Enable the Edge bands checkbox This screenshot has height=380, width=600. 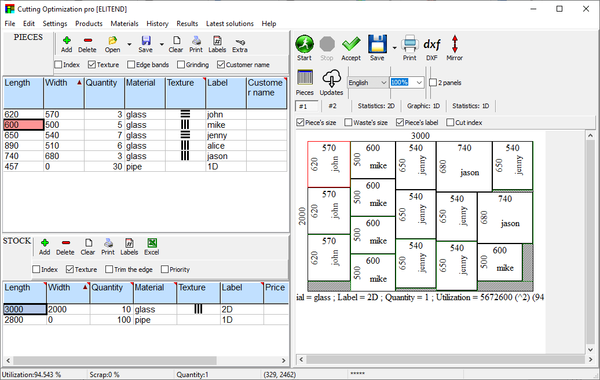click(x=131, y=65)
